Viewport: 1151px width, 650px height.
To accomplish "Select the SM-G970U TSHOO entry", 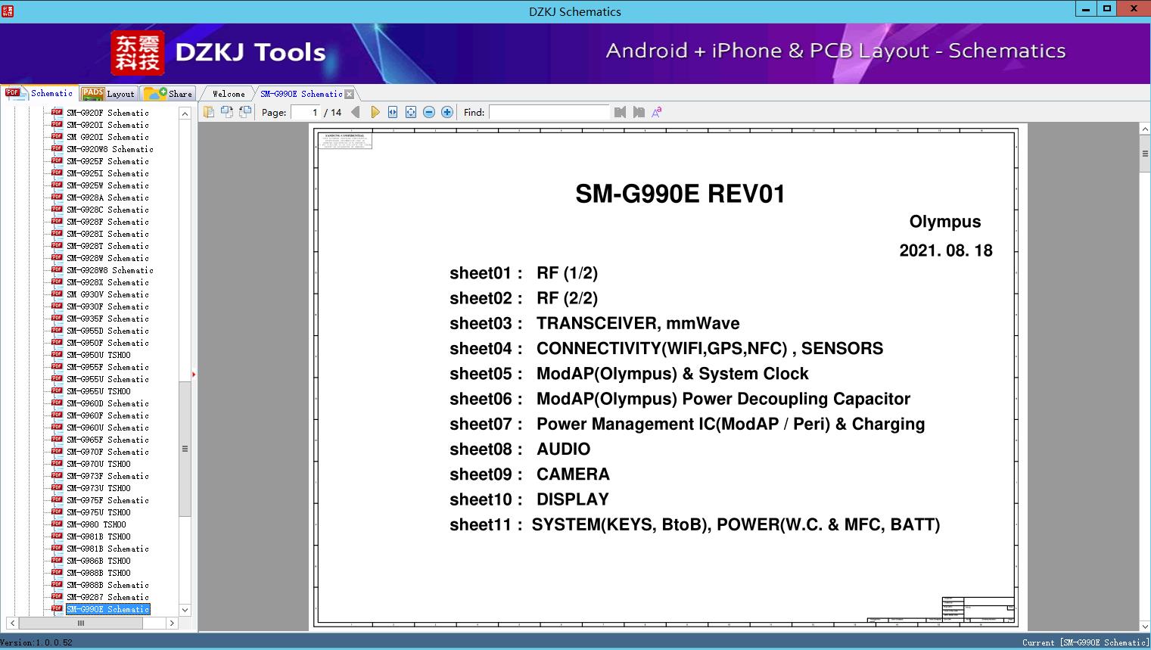I will click(98, 464).
